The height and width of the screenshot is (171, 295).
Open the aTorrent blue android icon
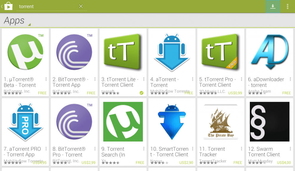[172, 52]
